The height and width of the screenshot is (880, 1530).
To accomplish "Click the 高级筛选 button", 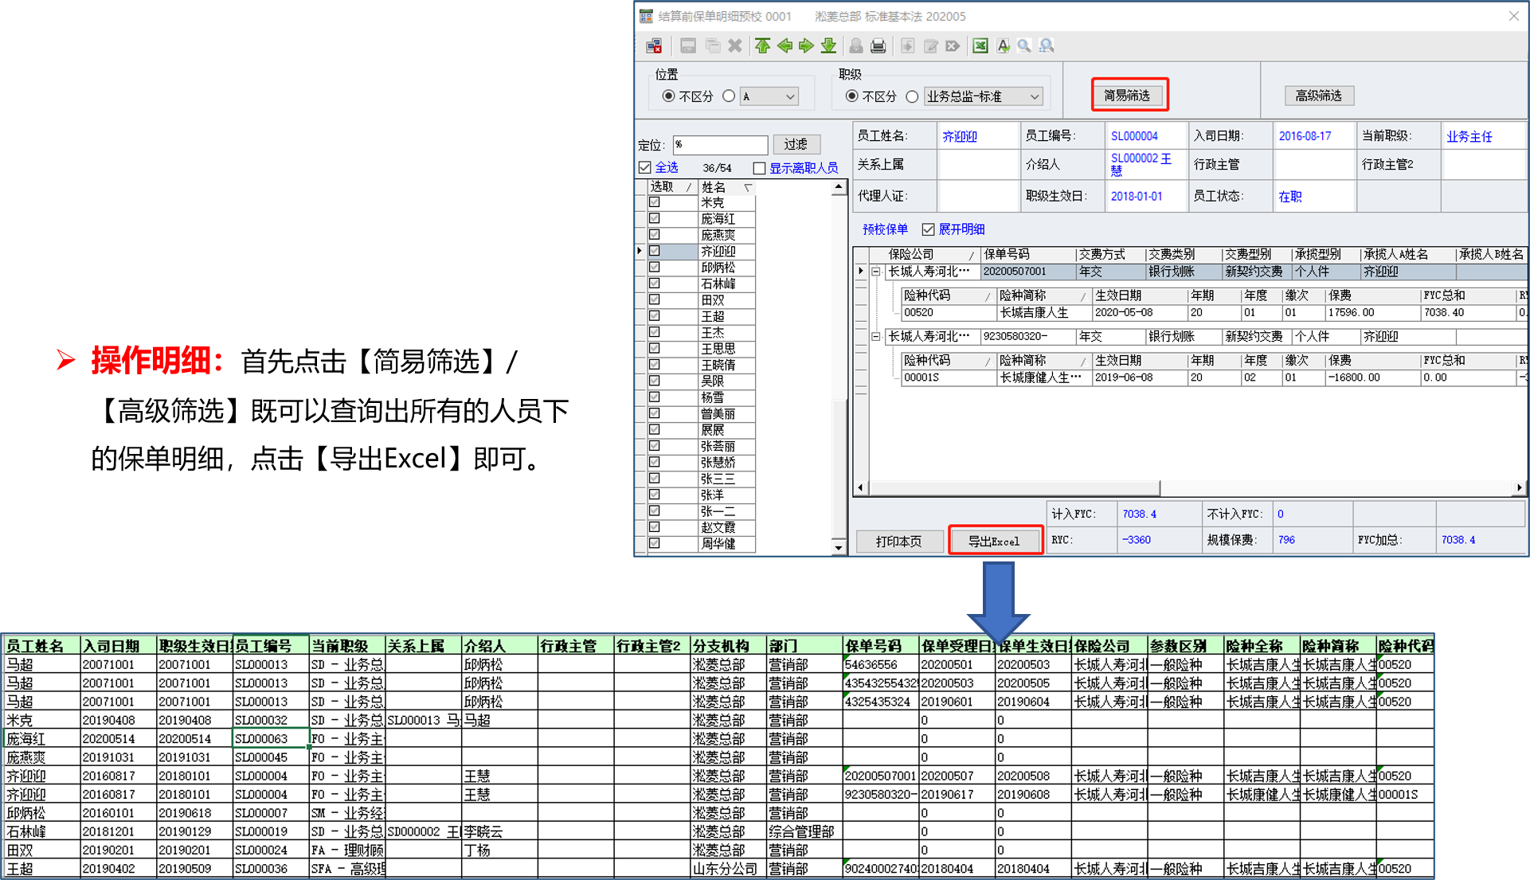I will click(1318, 96).
